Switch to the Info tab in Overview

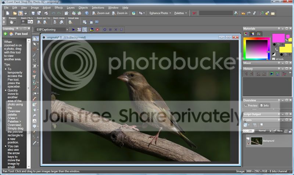[x=265, y=105]
